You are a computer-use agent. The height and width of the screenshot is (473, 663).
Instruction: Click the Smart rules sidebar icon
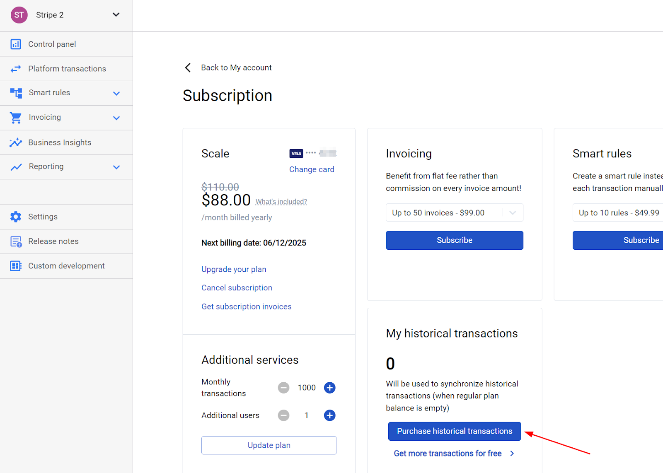coord(16,93)
